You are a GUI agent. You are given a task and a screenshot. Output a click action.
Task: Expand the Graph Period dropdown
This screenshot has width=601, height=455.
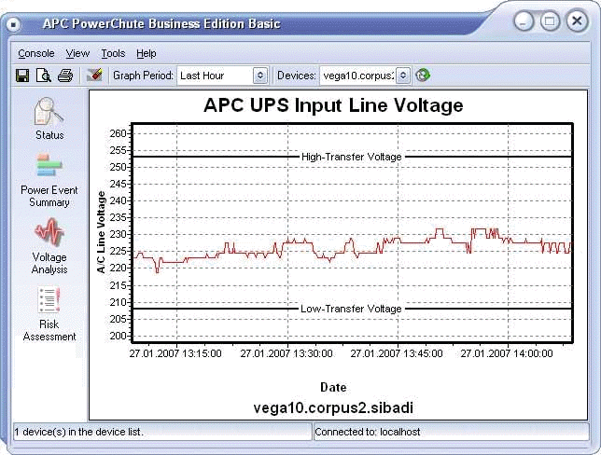(x=260, y=75)
